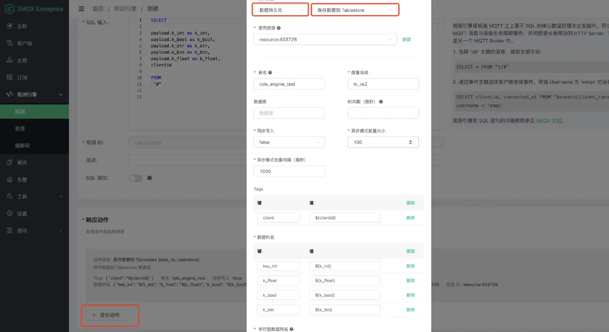
Task: Select the 编解码 submenu item
Action: (x=34, y=146)
